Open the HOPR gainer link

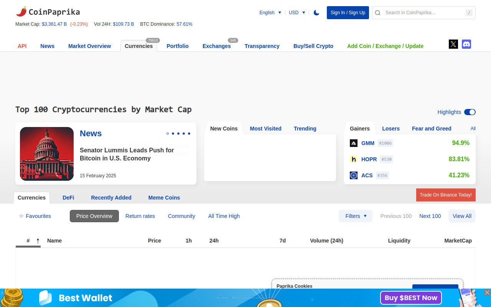tap(369, 159)
